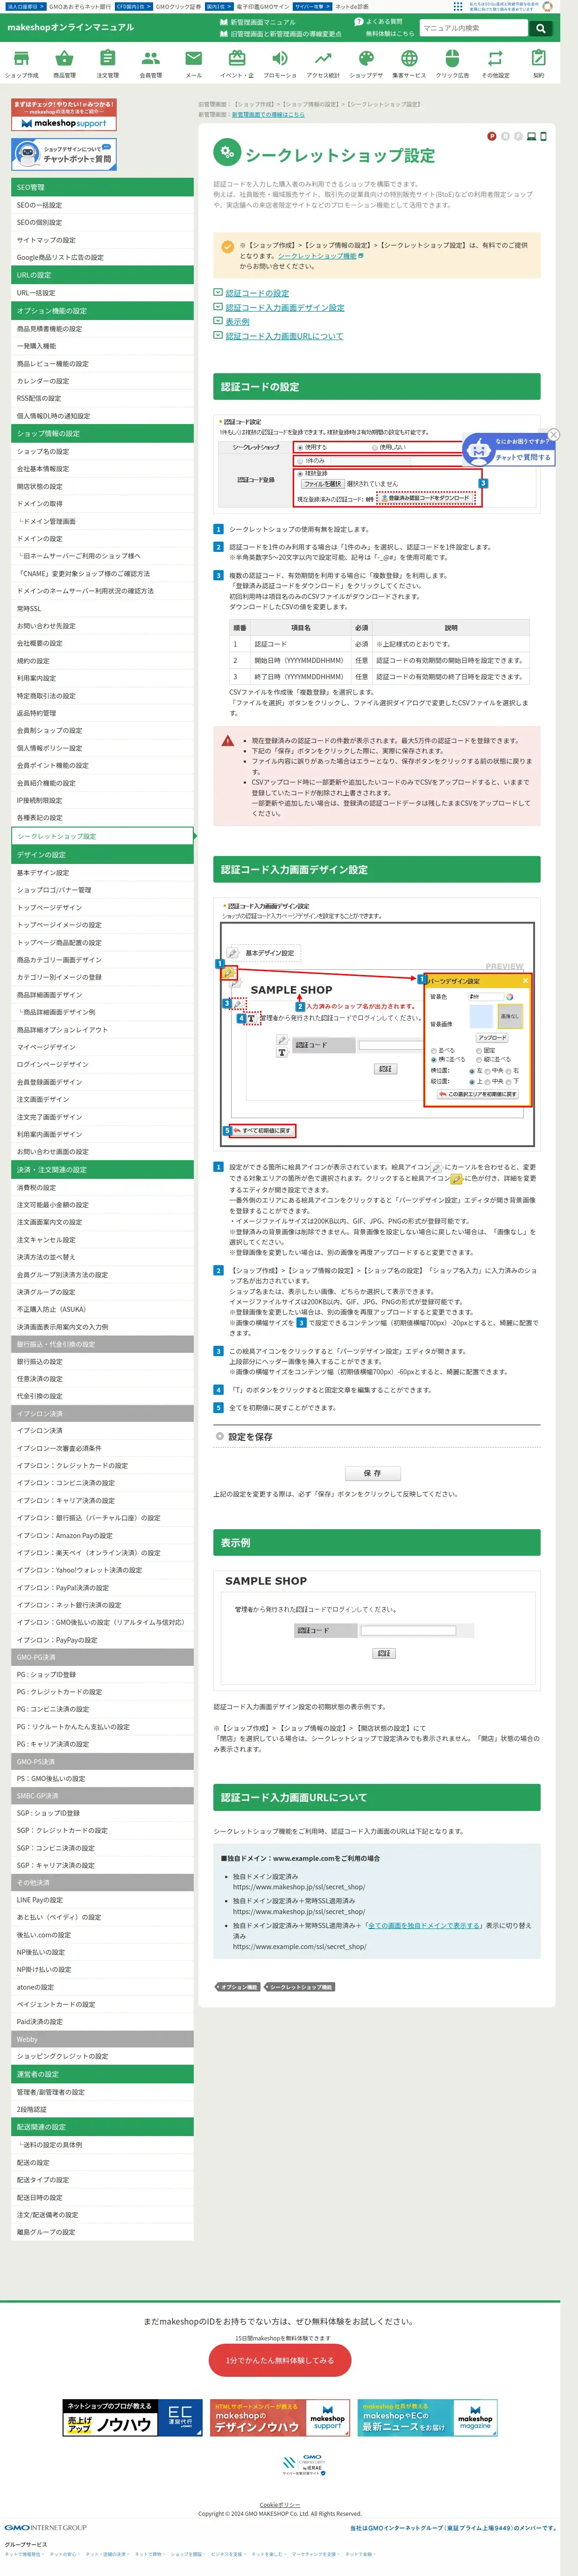This screenshot has width=578, height=2576.
Task: Expand the イプシロン決済 sidebar group
Action: pyautogui.click(x=102, y=1413)
